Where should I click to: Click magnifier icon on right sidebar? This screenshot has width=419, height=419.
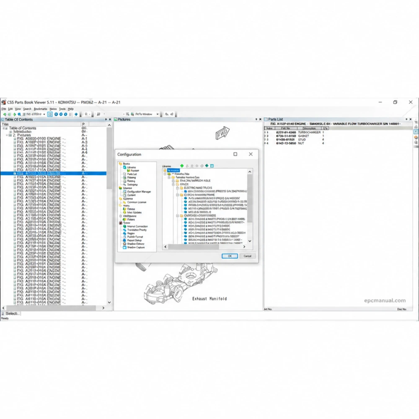(416, 142)
